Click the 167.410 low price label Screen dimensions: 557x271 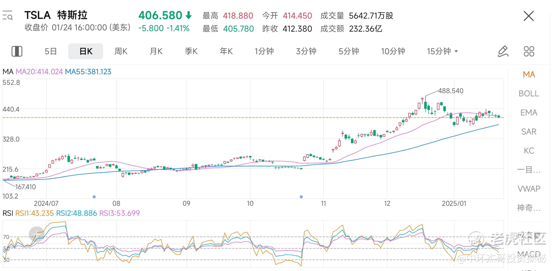pyautogui.click(x=25, y=187)
